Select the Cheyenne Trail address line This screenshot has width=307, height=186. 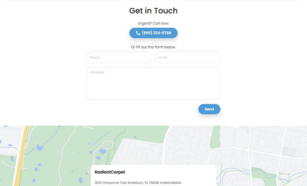(138, 183)
